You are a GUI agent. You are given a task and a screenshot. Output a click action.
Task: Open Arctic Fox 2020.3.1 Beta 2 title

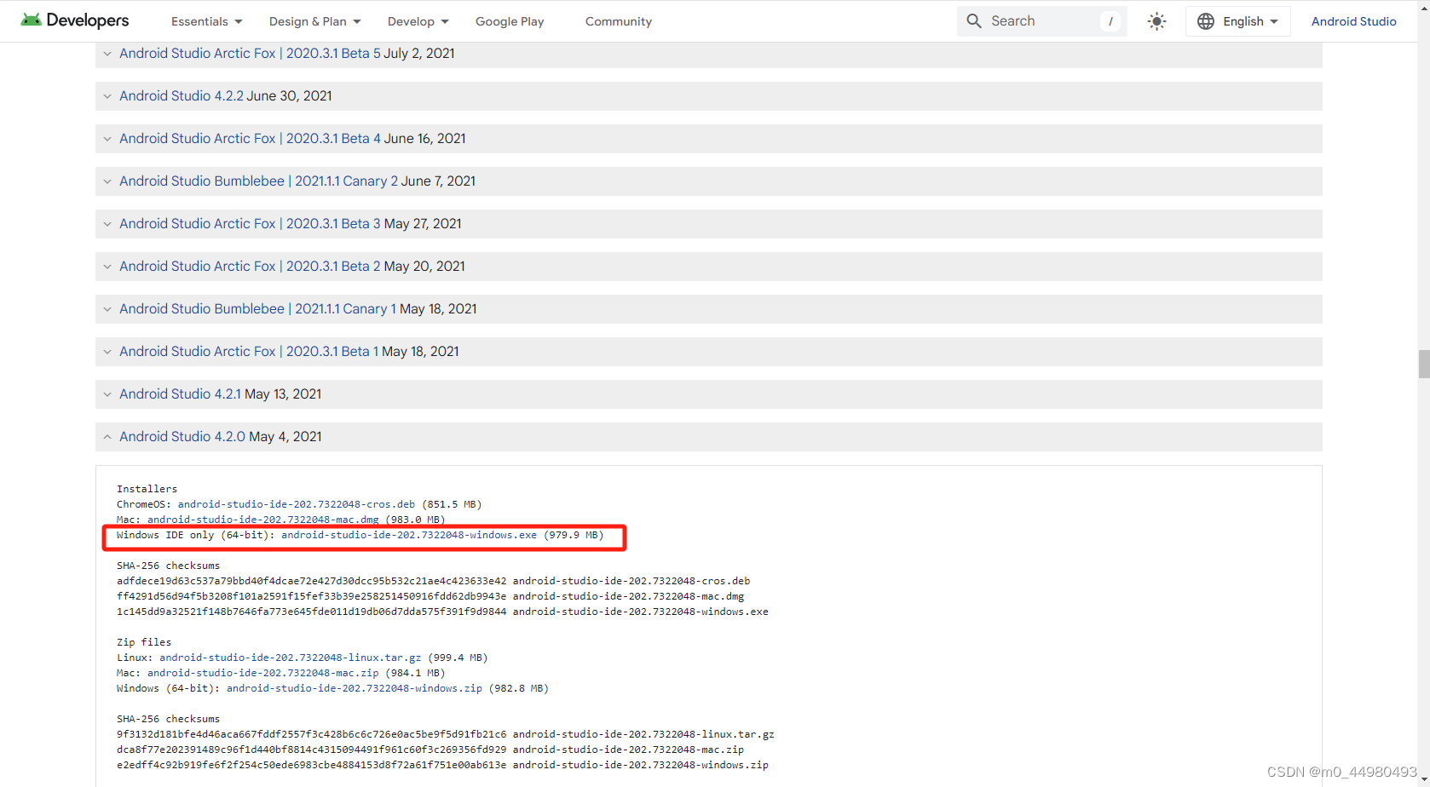click(x=250, y=266)
